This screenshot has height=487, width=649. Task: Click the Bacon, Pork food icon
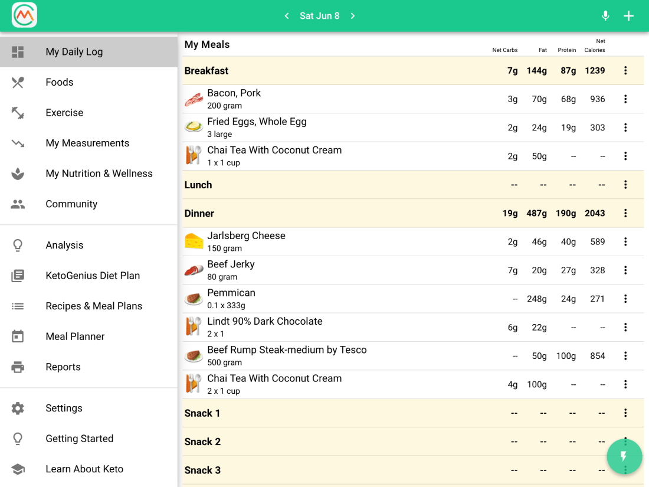tap(194, 99)
